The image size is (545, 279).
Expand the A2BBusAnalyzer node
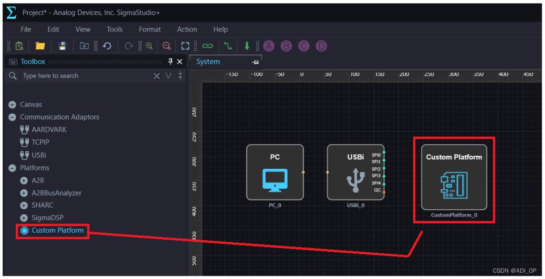(x=24, y=193)
